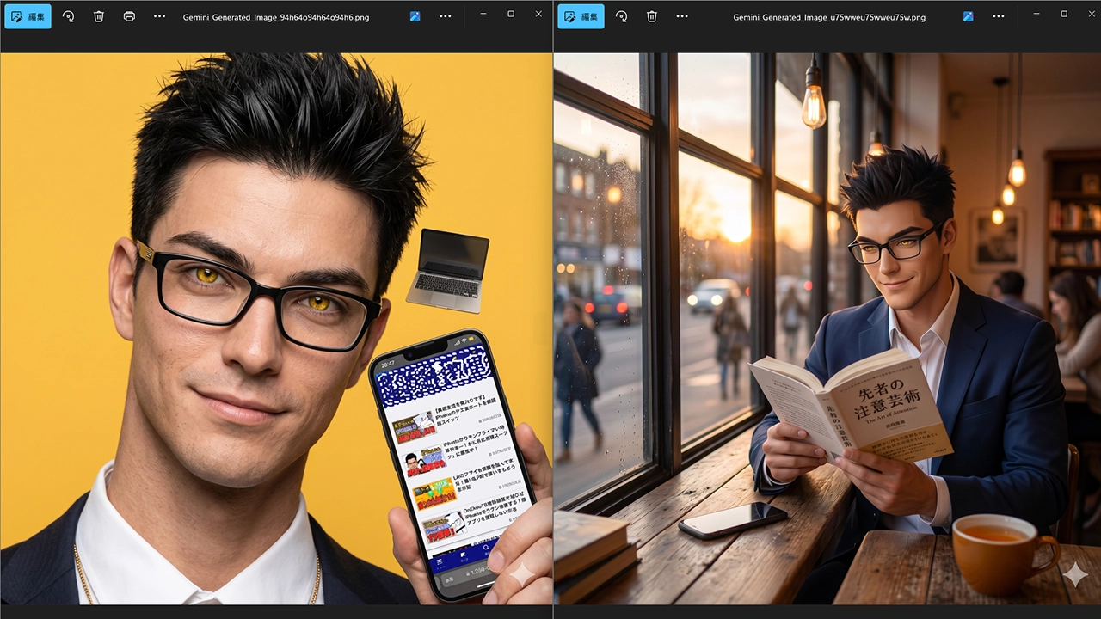Click 編集 in the left 94h64o window

28,16
